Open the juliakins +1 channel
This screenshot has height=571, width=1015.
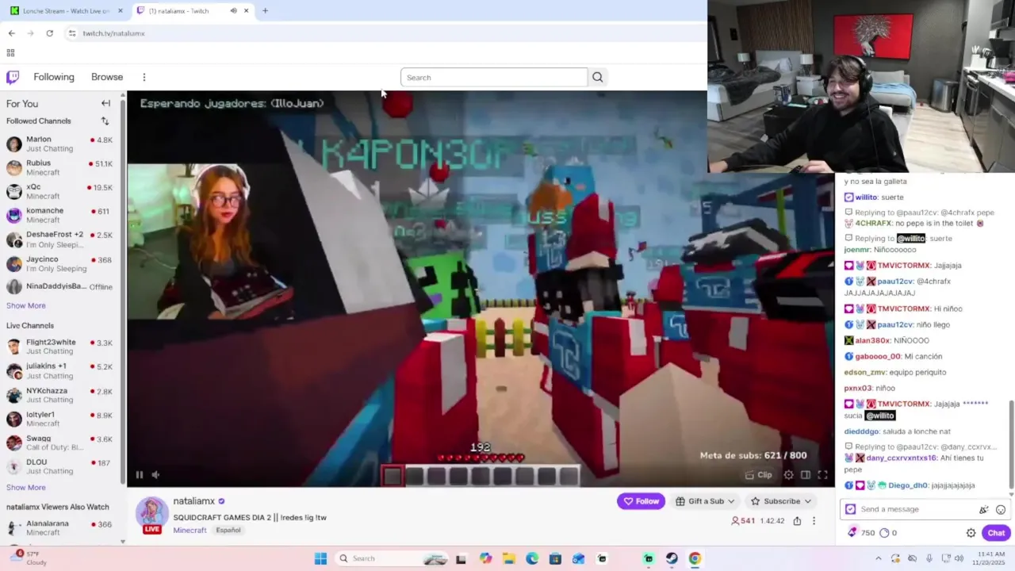[x=59, y=370]
